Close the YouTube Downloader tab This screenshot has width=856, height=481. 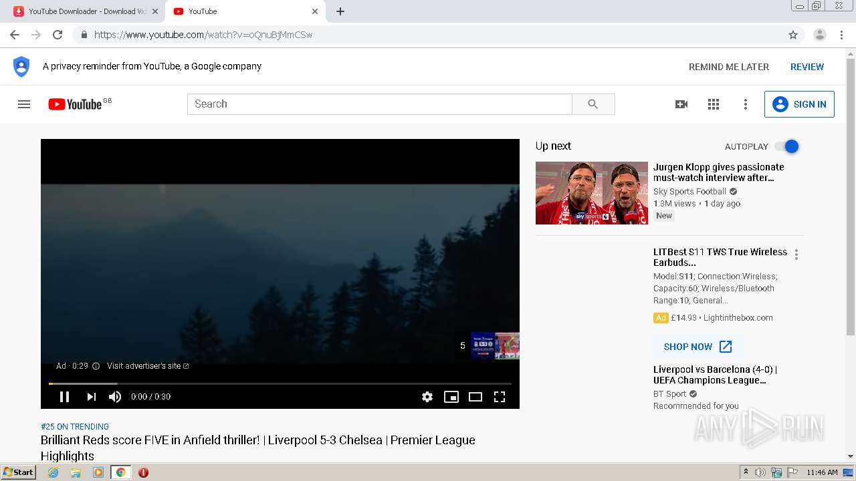click(154, 11)
